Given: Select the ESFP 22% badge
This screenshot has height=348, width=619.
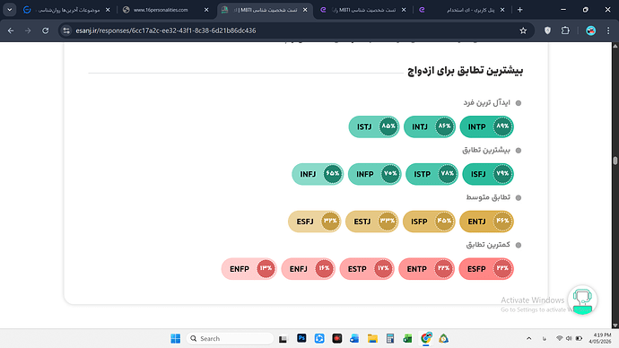Looking at the screenshot, I should point(486,269).
